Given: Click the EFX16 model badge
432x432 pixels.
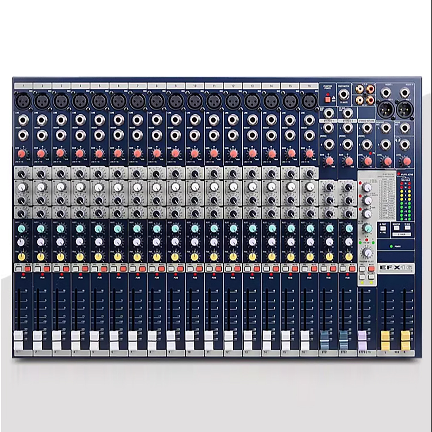Looking at the screenshot, I should click(x=396, y=268).
